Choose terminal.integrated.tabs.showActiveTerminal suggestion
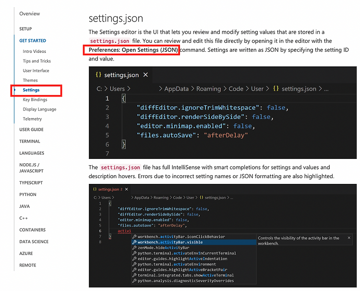This screenshot has height=291, width=360. pyautogui.click(x=193, y=275)
